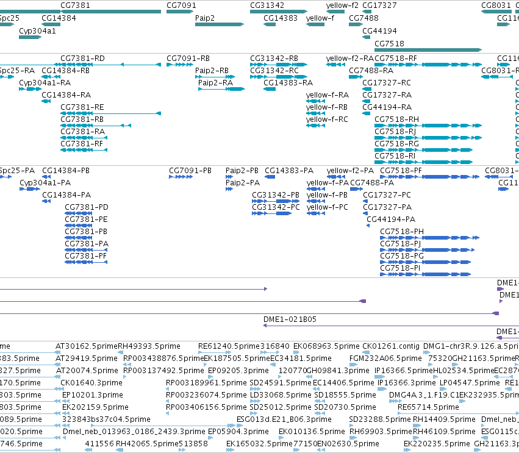Select protein Cyp304a1-PA

click(45, 183)
